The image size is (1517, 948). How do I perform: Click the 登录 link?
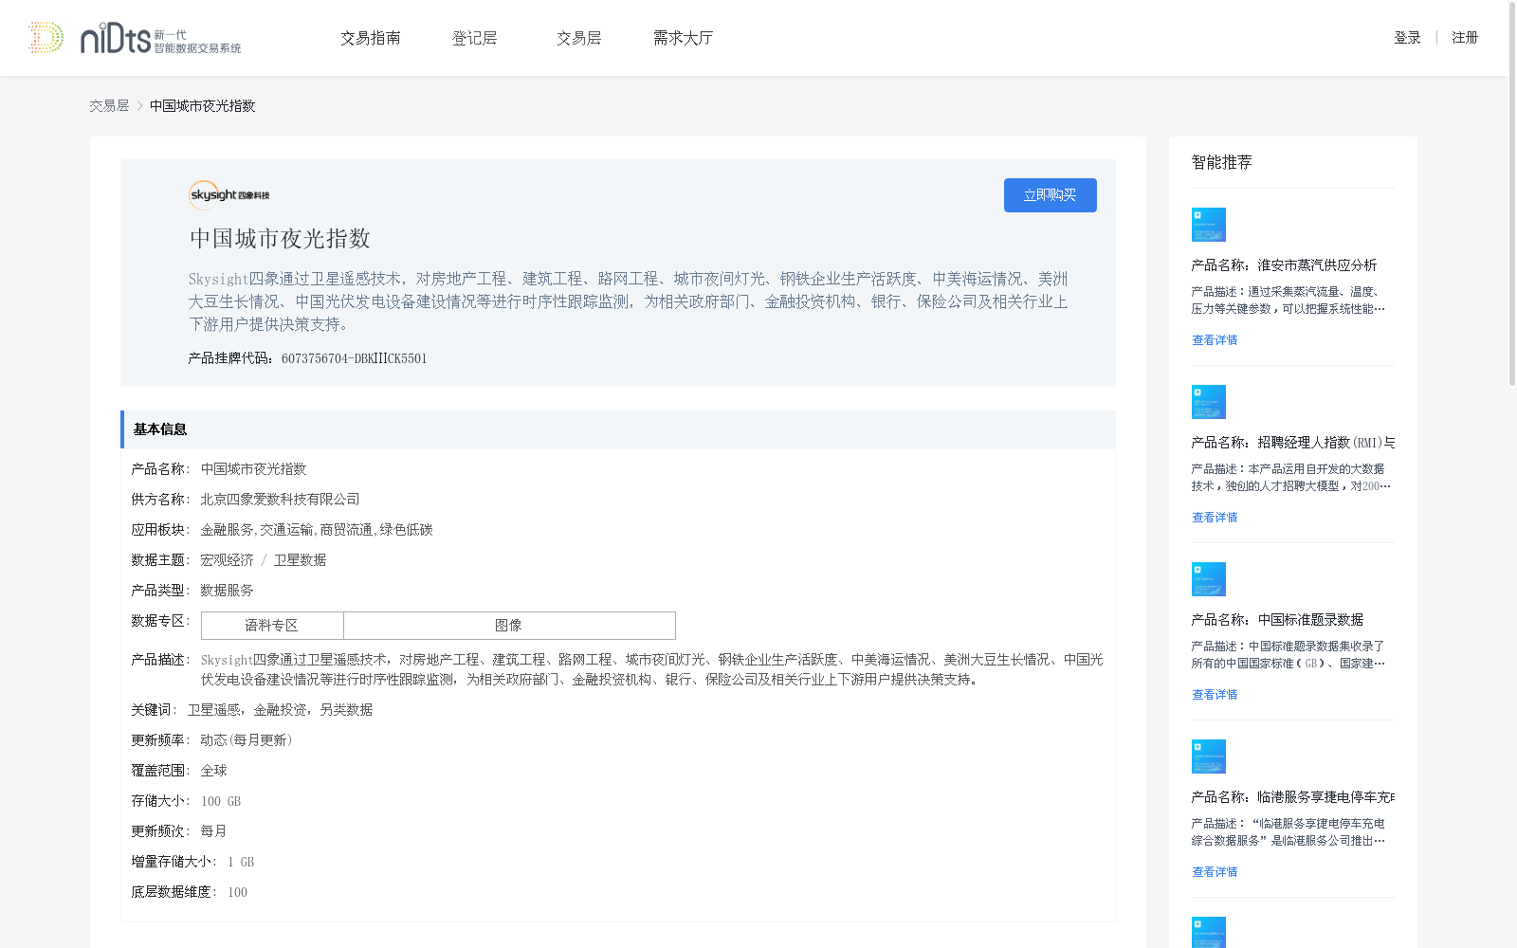(x=1407, y=38)
